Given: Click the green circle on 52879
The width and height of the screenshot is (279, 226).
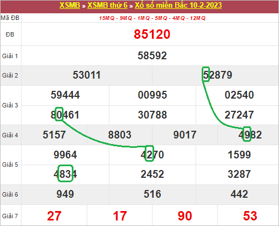Looking at the screenshot, I should coord(206,74).
